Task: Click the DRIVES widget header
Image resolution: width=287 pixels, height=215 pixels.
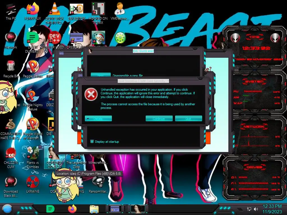Action: coord(254,167)
